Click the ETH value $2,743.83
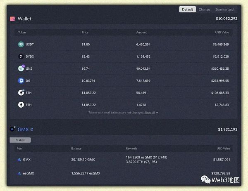This screenshot has width=248, height=191. [222, 105]
